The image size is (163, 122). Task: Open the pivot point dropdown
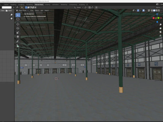(x=86, y=7)
